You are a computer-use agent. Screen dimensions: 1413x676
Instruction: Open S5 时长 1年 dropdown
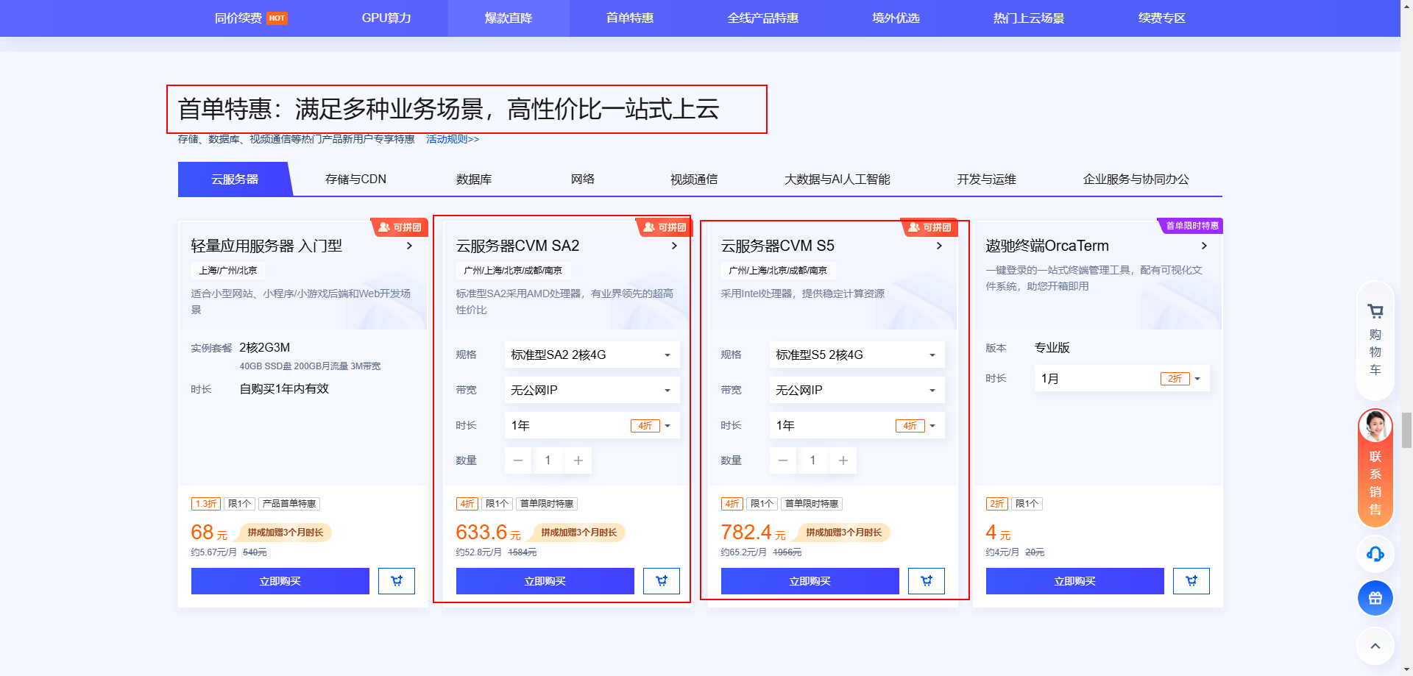point(857,425)
